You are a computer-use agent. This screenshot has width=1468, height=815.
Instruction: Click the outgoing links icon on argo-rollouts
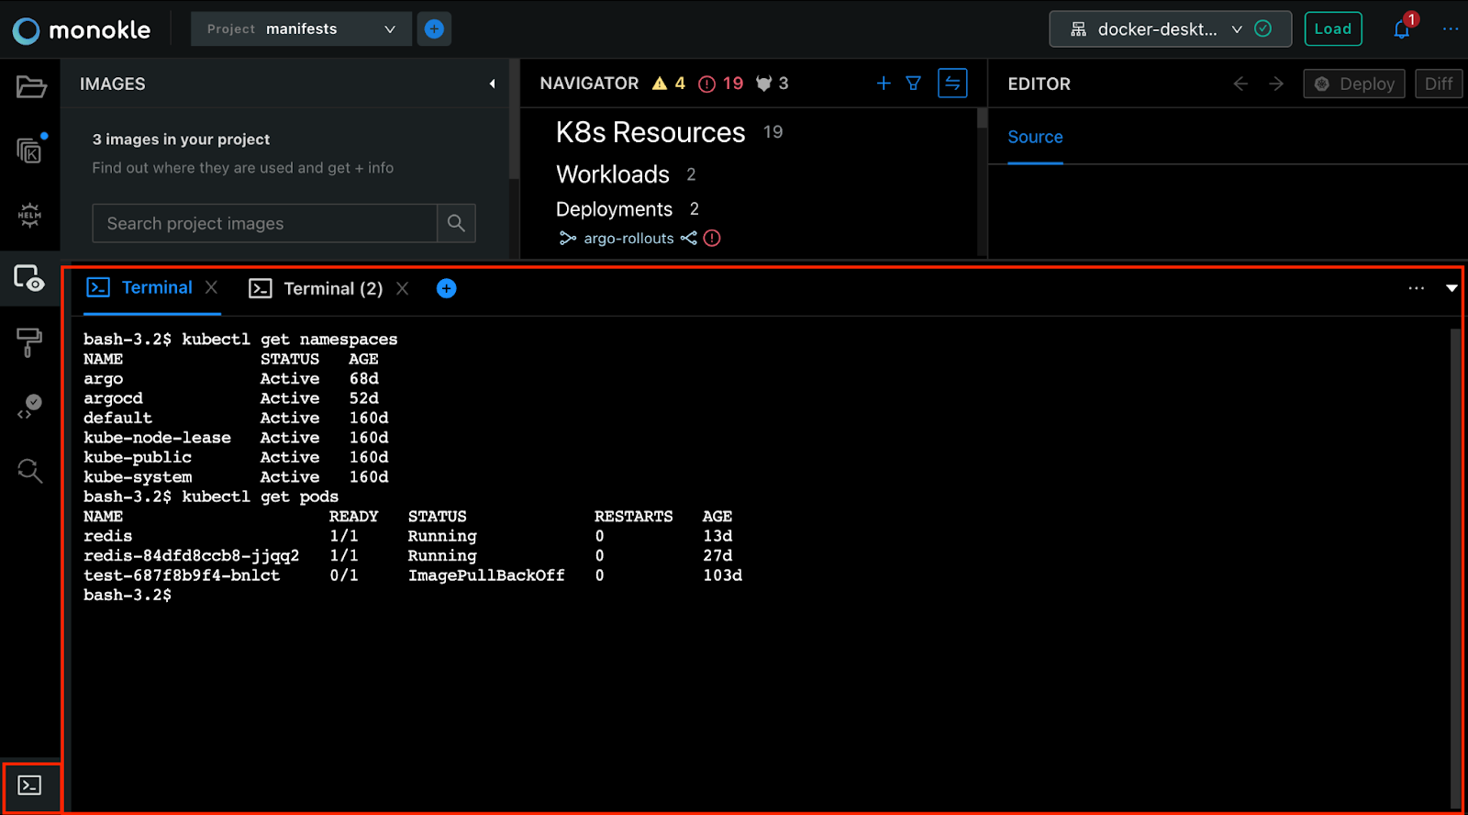(x=689, y=239)
